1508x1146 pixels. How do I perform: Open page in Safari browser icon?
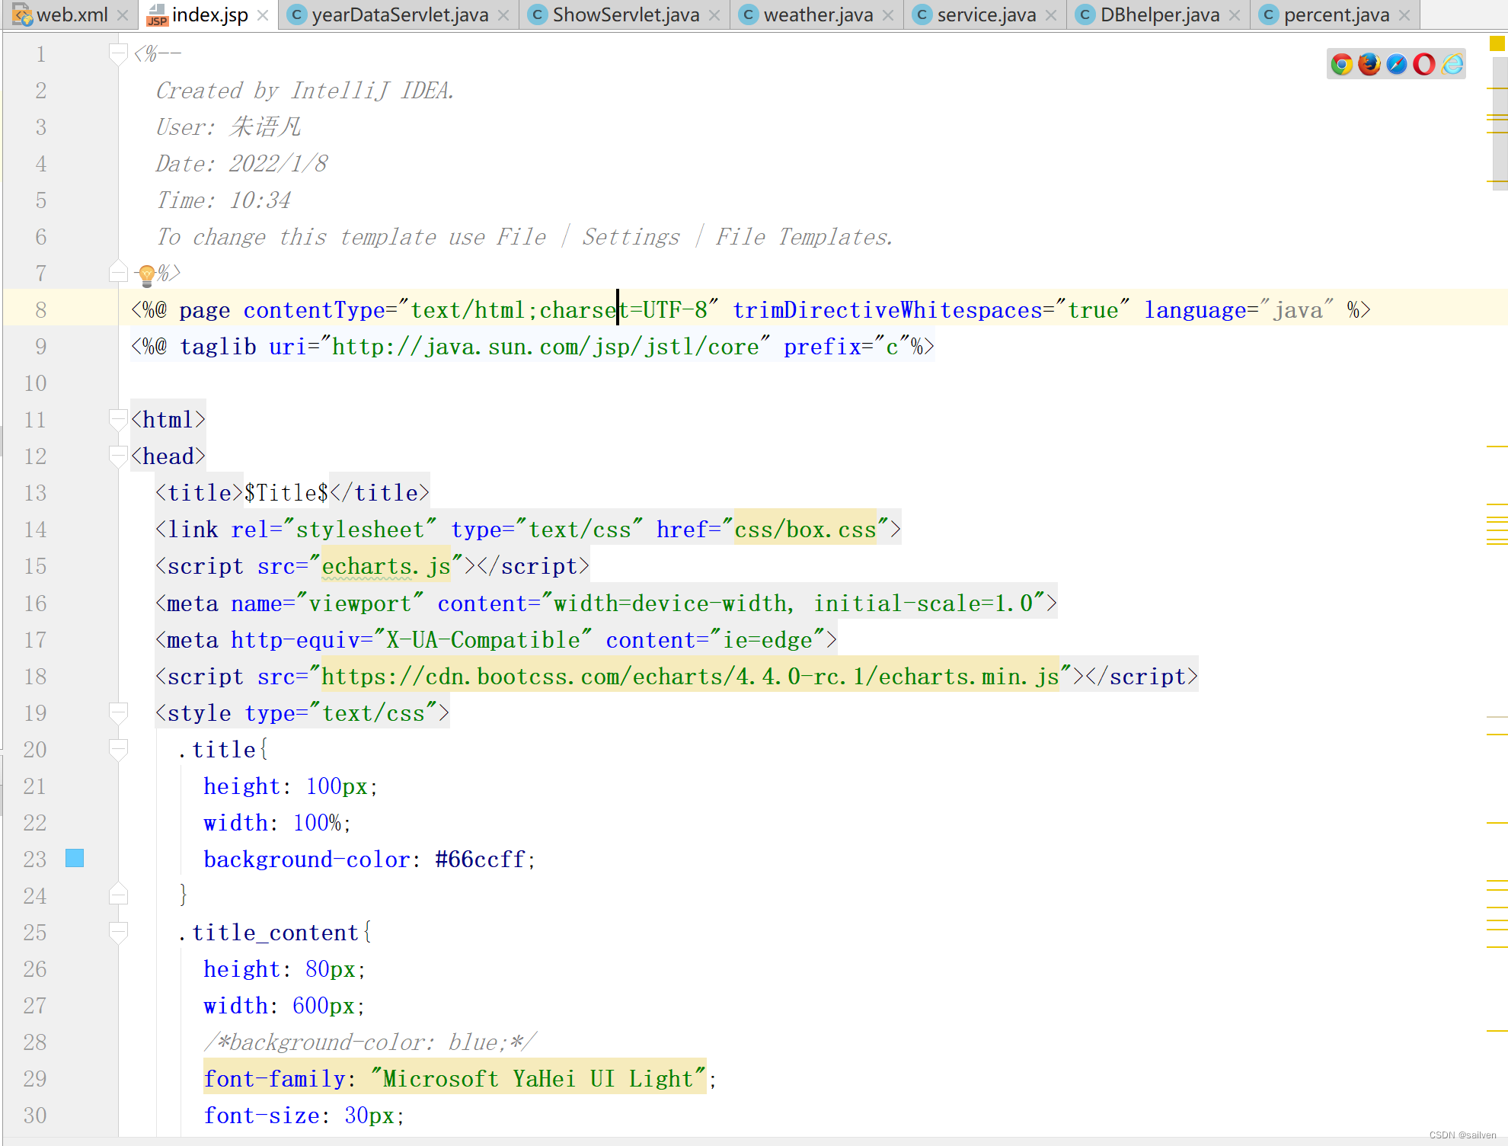pyautogui.click(x=1396, y=64)
